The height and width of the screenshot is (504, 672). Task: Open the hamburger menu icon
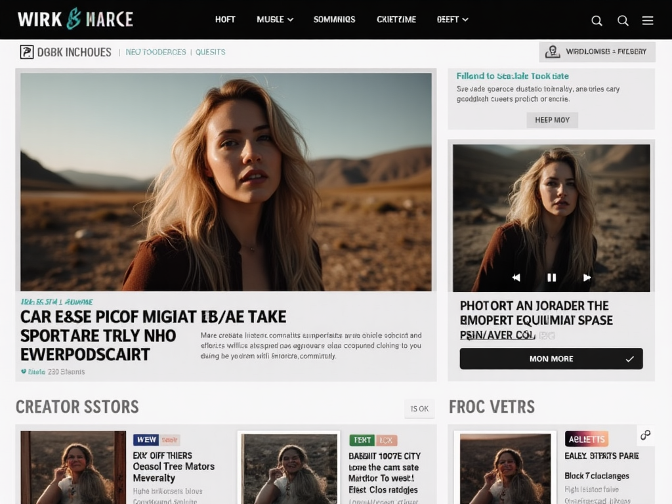tap(648, 20)
